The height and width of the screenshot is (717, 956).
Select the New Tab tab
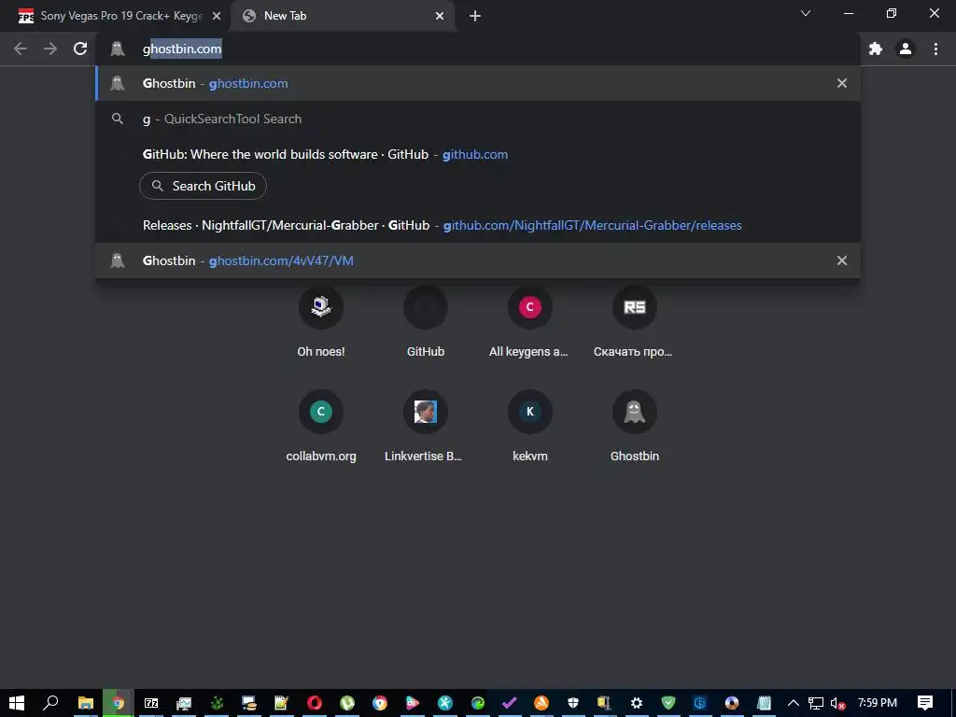point(343,16)
